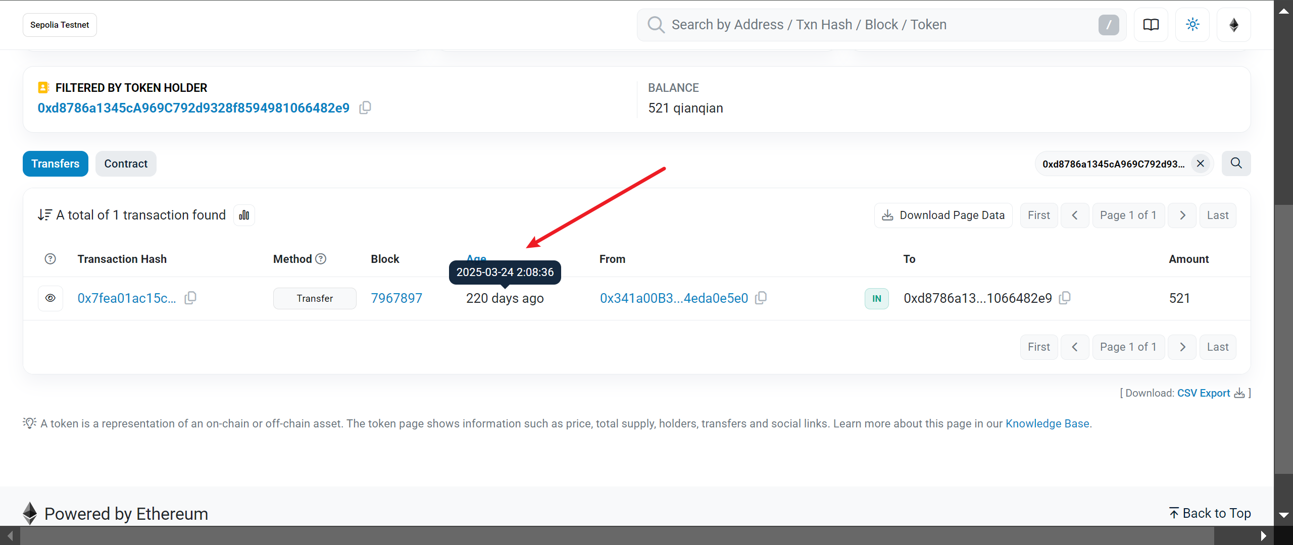The image size is (1293, 545).
Task: Go to next page with top chevron
Action: pyautogui.click(x=1182, y=215)
